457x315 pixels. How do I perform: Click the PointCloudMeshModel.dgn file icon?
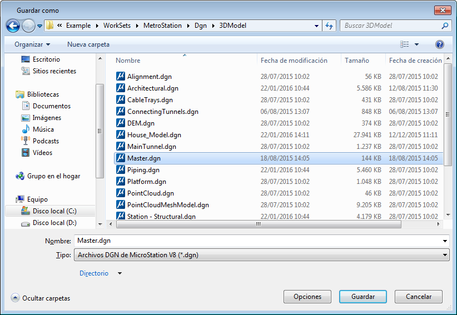click(x=121, y=204)
